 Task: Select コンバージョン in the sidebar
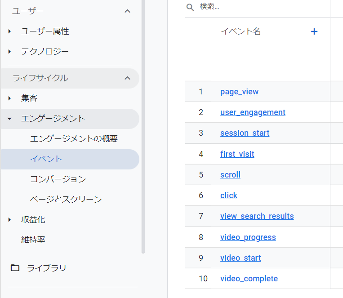(58, 179)
